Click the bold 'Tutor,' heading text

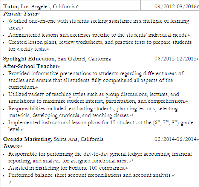pyautogui.click(x=11, y=7)
